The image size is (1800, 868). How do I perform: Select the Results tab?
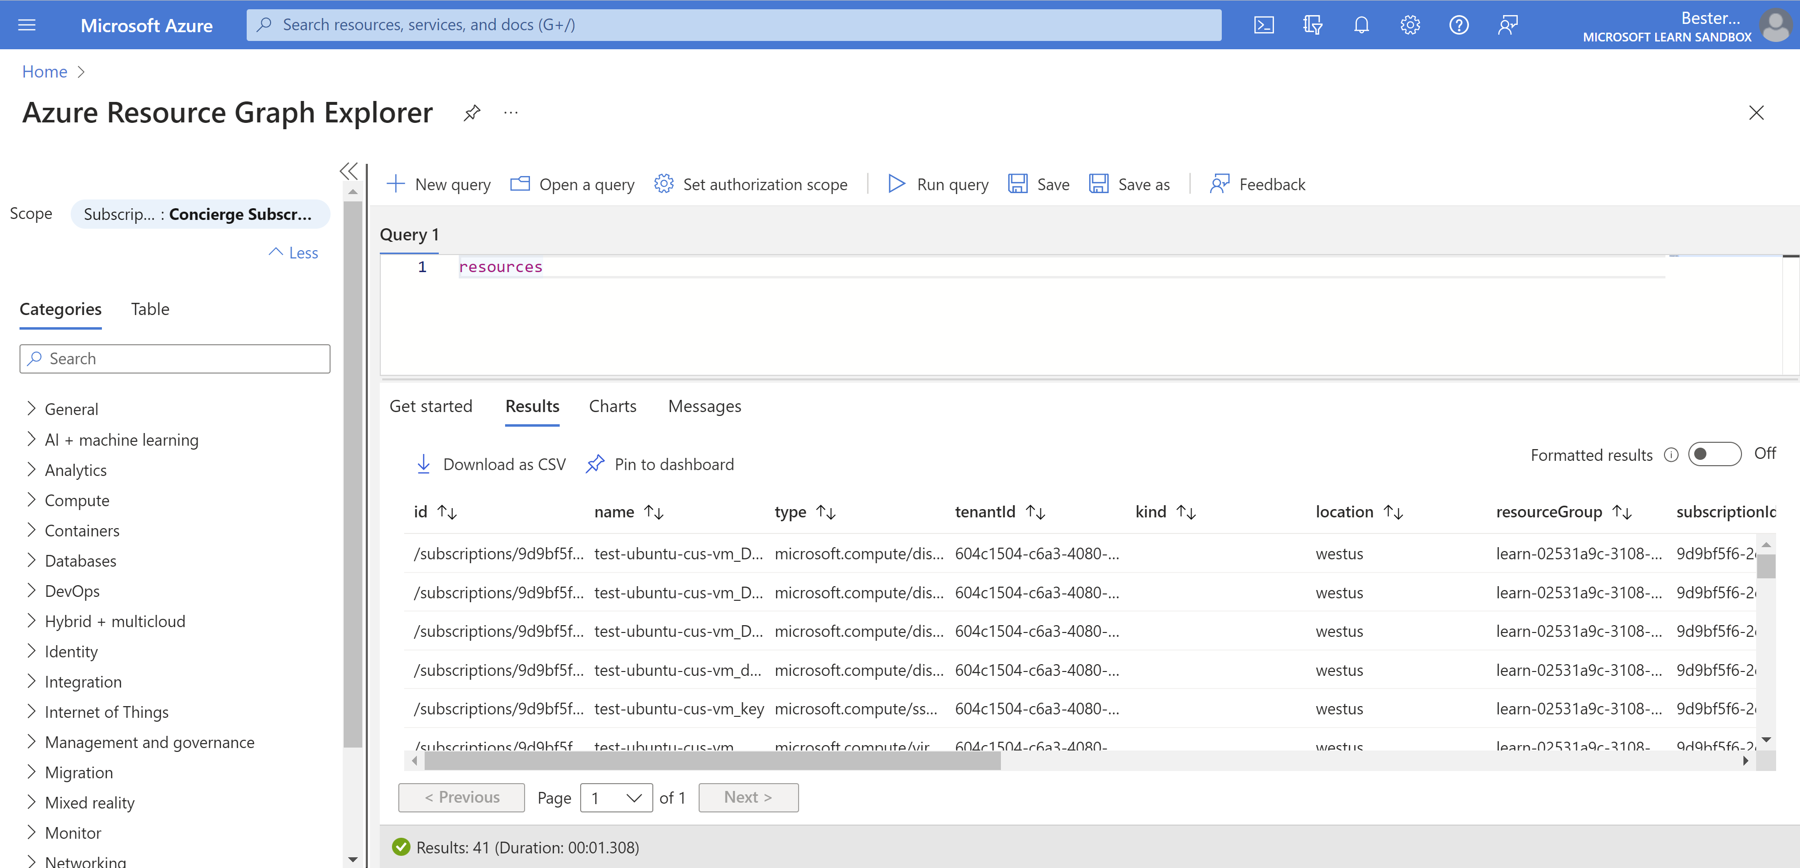pyautogui.click(x=532, y=406)
